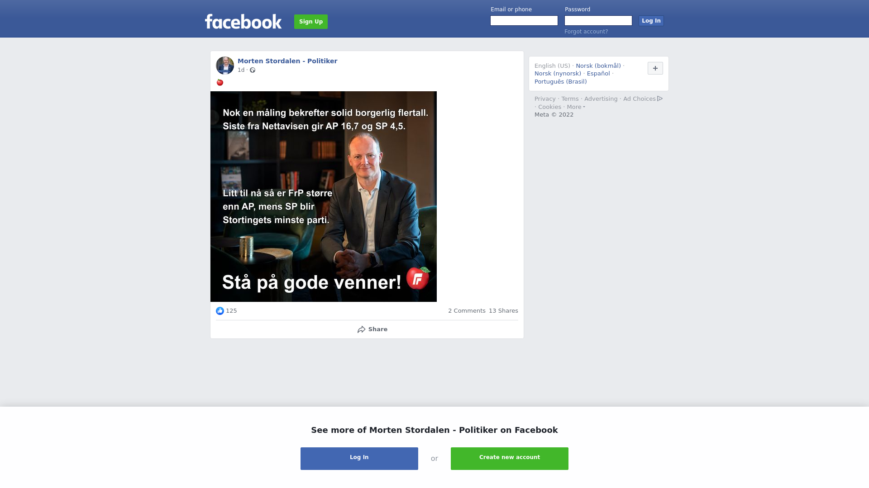
Task: Click the public globe audience icon
Action: pos(253,70)
